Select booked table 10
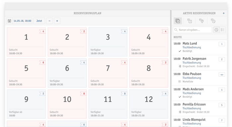This screenshot has height=127, width=232. tap(67, 104)
